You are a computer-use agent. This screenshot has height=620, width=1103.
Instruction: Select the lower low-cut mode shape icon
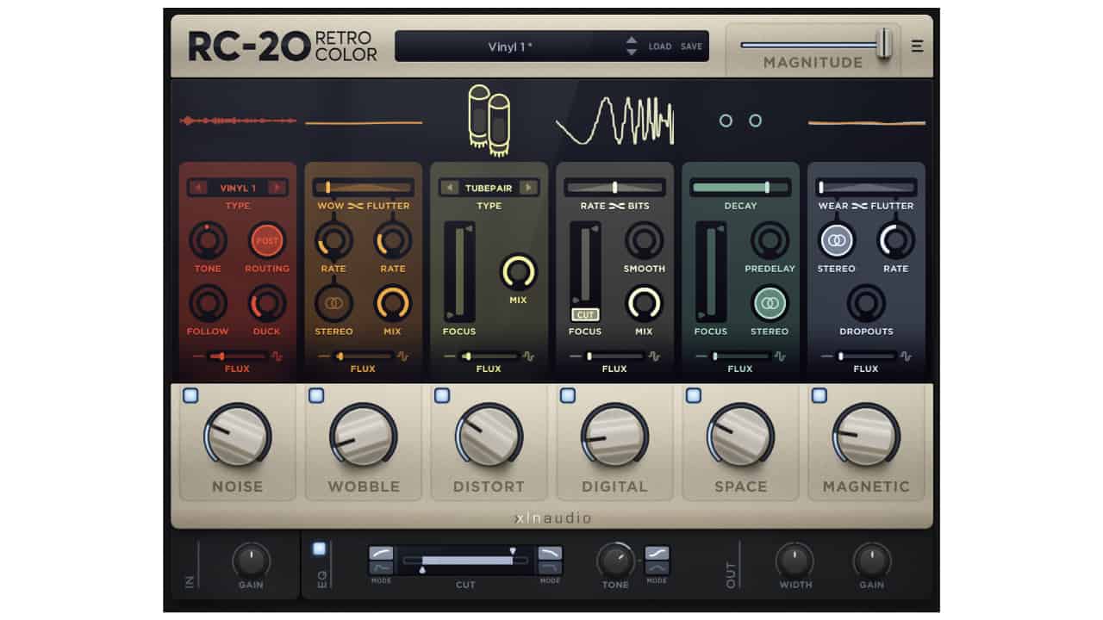pos(381,567)
